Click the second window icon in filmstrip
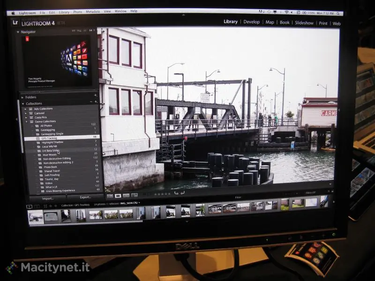The image size is (375, 281). pyautogui.click(x=37, y=207)
